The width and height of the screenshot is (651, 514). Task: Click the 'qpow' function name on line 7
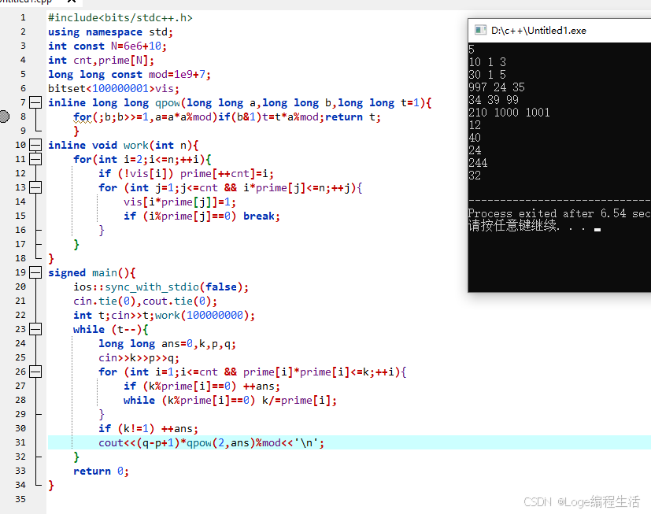(168, 103)
